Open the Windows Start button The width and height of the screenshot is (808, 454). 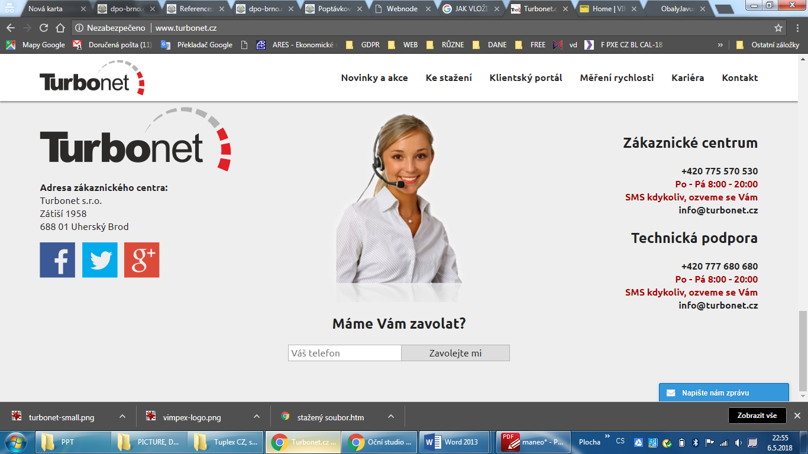point(15,442)
